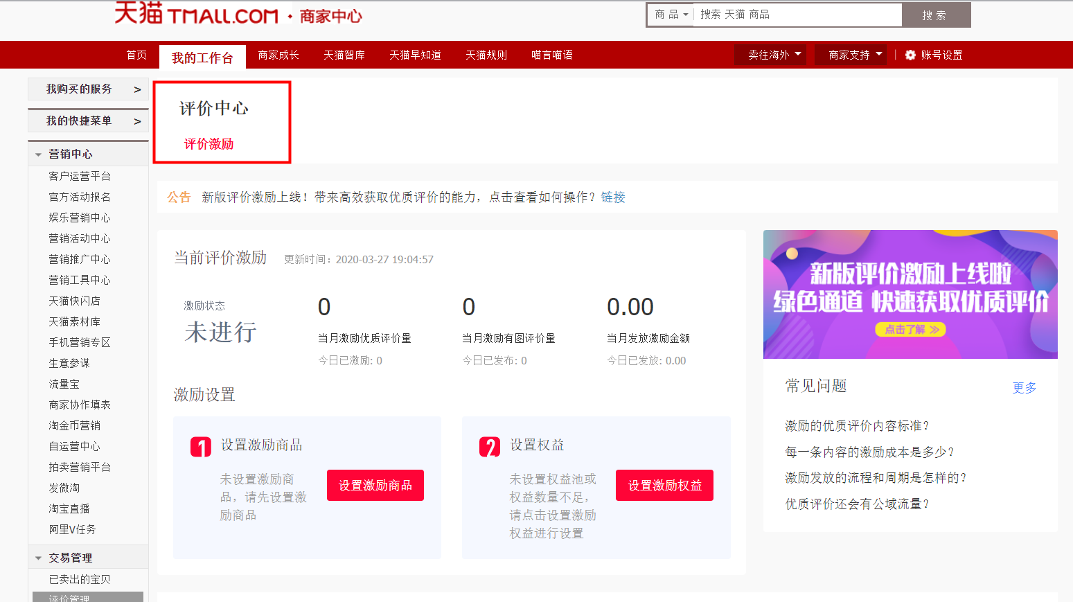Open 营销工具中心 in the sidebar
This screenshot has height=602, width=1073.
(x=80, y=280)
